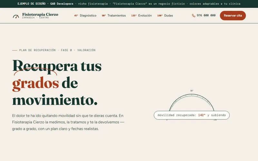Image resolution: width=258 pixels, height=161 pixels.
Task: Click the phone icon next to 976 000 000
Action: pos(193,15)
